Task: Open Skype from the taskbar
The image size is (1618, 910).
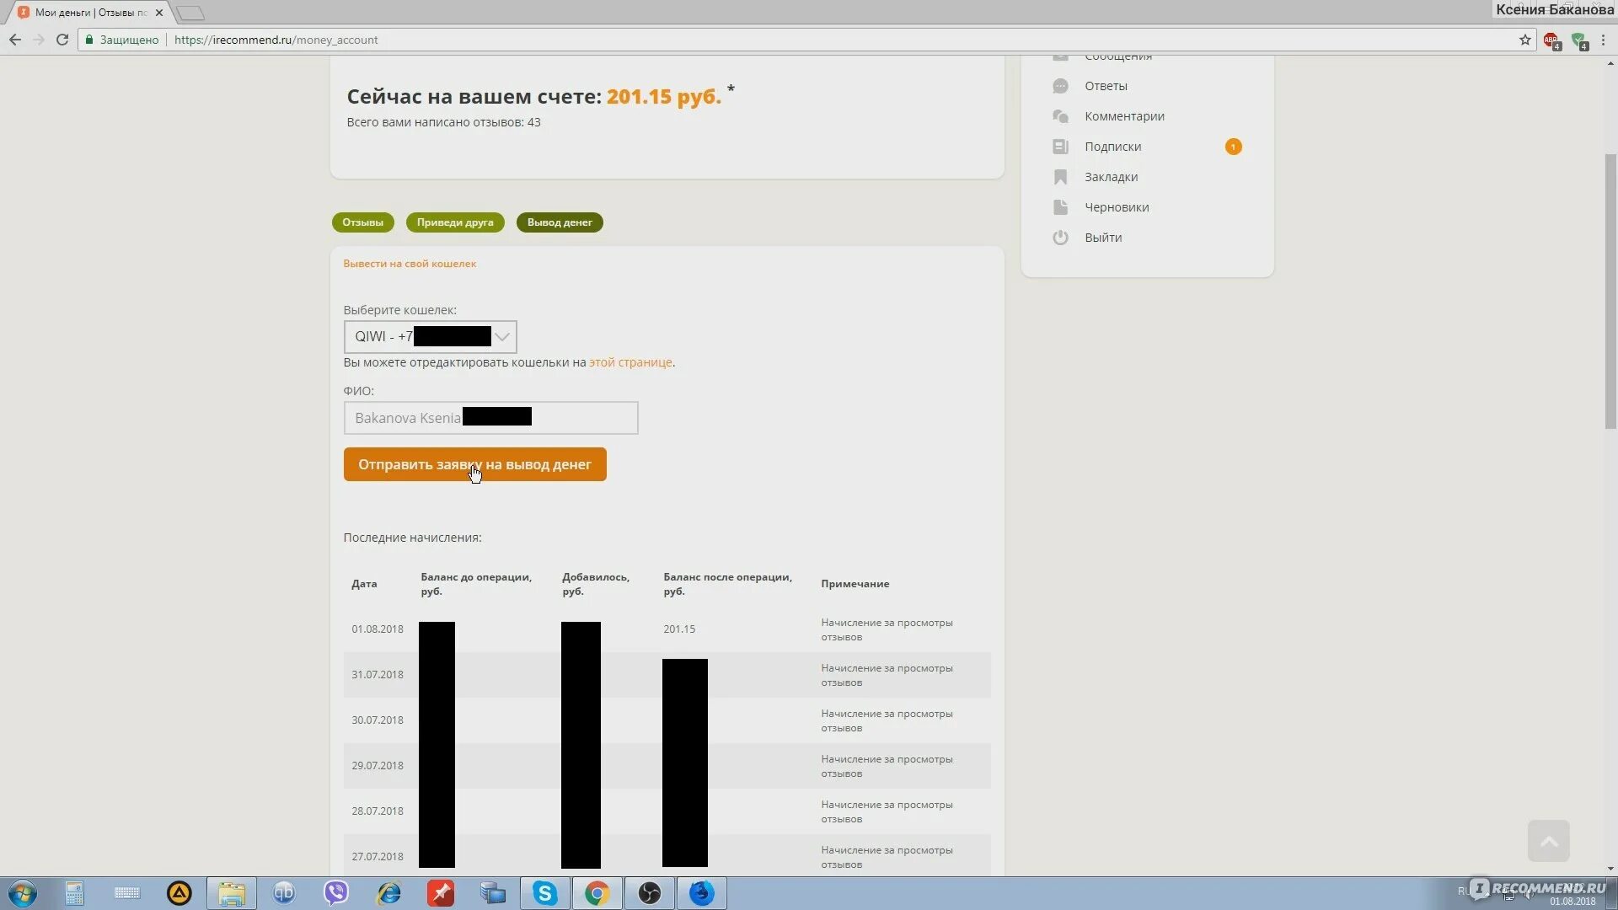Action: click(545, 893)
